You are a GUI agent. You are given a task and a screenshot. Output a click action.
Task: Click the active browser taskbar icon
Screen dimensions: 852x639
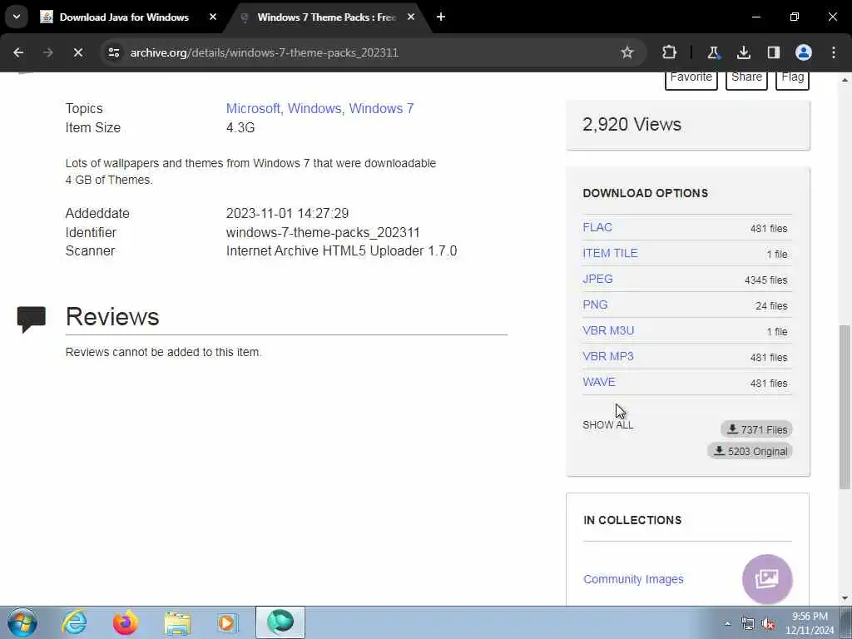click(x=280, y=622)
